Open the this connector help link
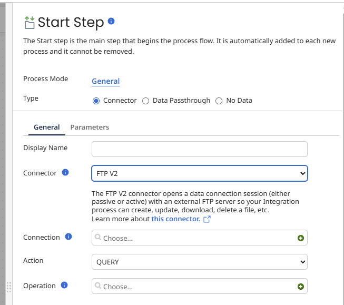The image size is (344, 305). pyautogui.click(x=175, y=219)
